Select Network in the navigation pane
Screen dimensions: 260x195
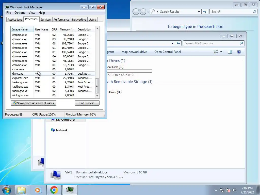[62, 130]
